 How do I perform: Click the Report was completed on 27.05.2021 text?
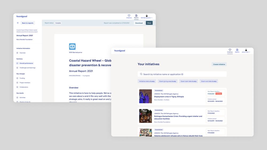tap(116, 23)
